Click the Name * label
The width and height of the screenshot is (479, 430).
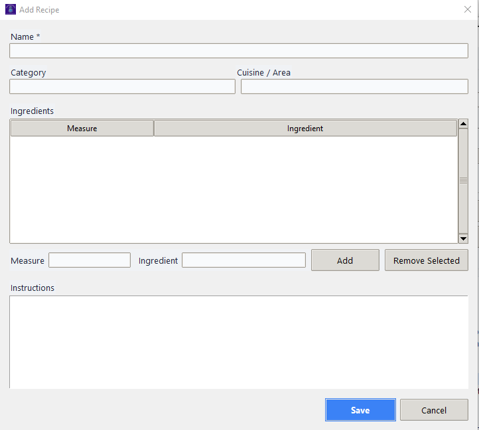[25, 37]
